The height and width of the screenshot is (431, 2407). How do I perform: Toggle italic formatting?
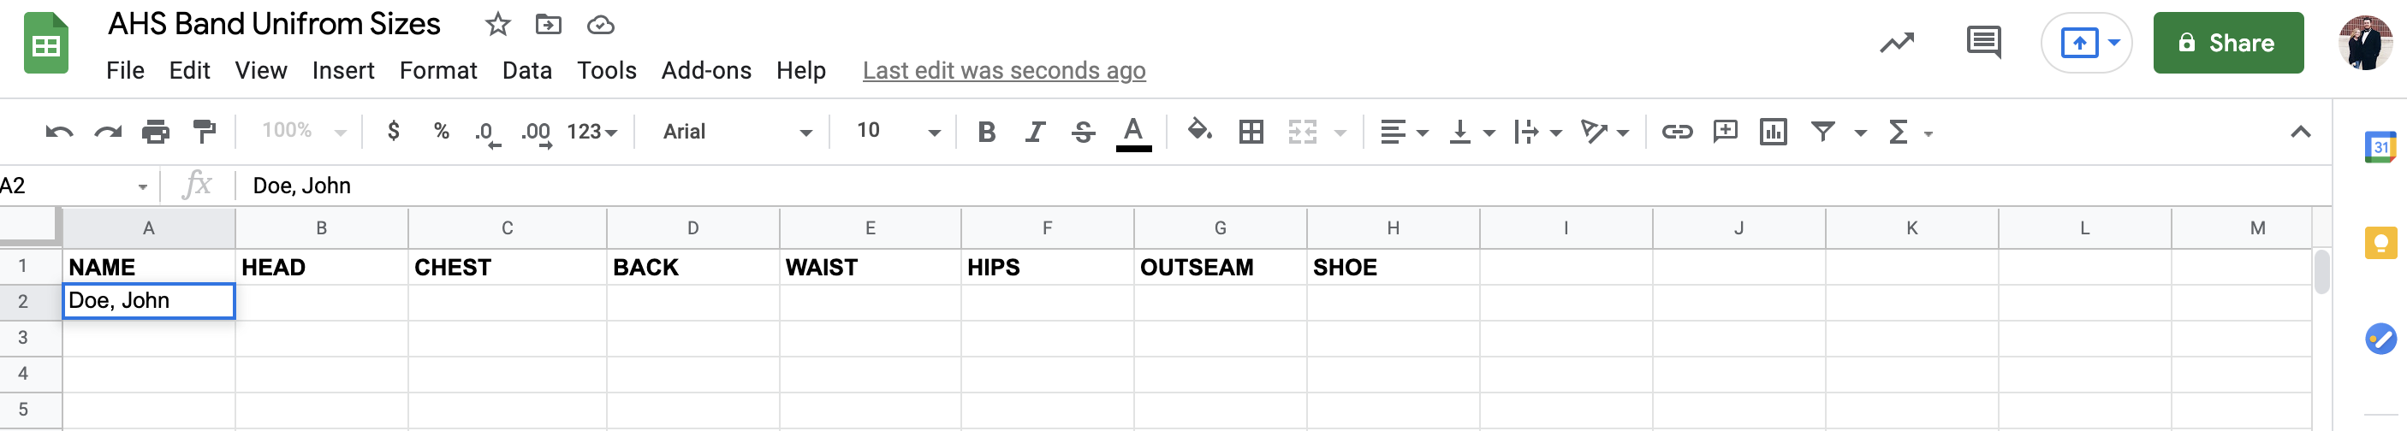1034,133
